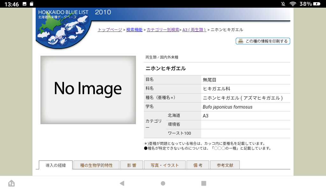Viewport: 326px width, 191px height.
Task: Open the 写真・イラスト tab
Action: tap(165, 165)
